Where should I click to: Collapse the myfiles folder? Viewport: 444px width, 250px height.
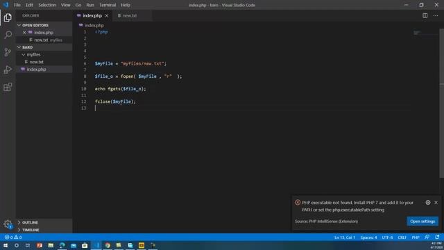point(24,54)
